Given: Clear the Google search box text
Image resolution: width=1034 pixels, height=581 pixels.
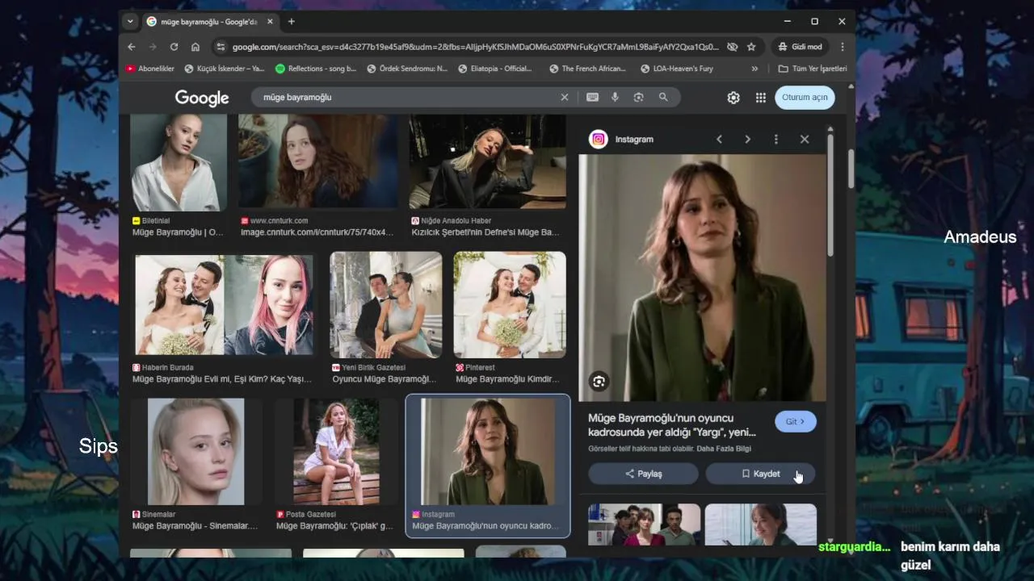Looking at the screenshot, I should pyautogui.click(x=565, y=97).
